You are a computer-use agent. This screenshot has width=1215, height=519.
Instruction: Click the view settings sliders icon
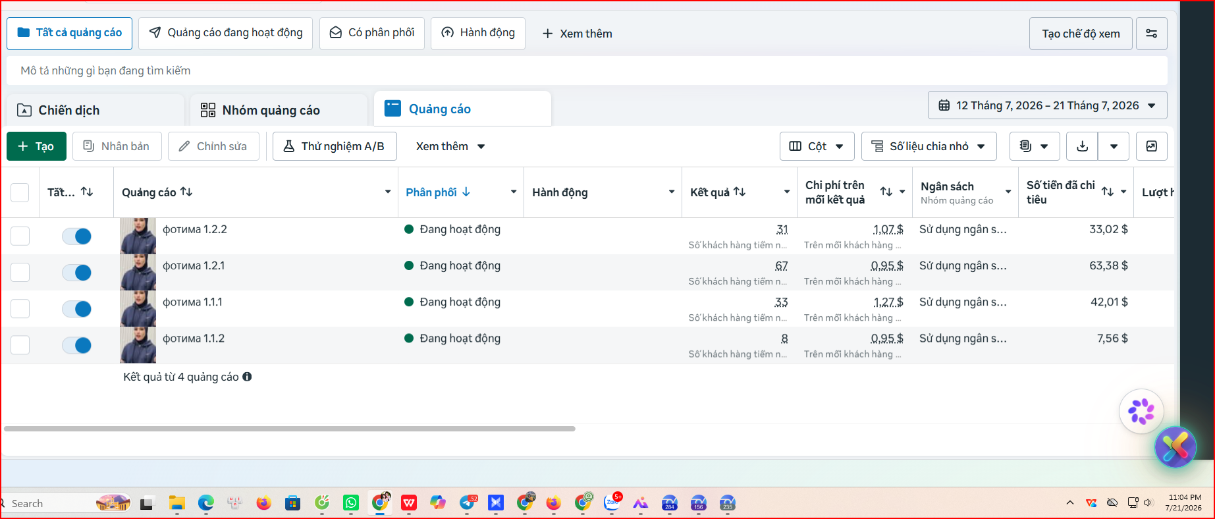tap(1151, 34)
